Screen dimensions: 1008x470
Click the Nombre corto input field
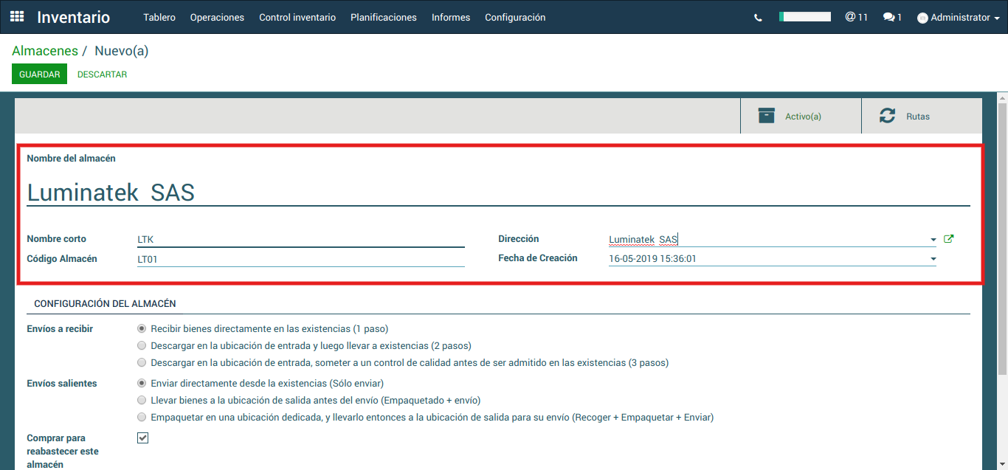click(300, 239)
